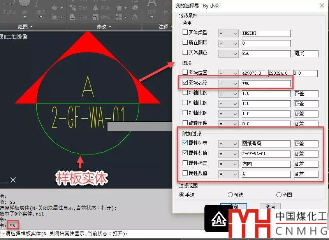Click the block name field *U6
The width and height of the screenshot is (329, 240).
click(266, 83)
